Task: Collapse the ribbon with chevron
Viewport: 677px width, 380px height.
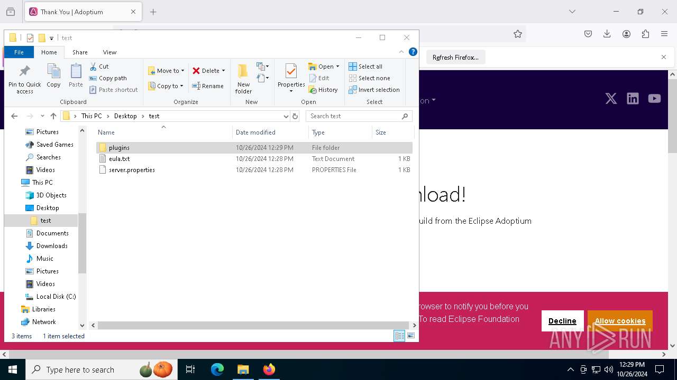Action: click(401, 52)
